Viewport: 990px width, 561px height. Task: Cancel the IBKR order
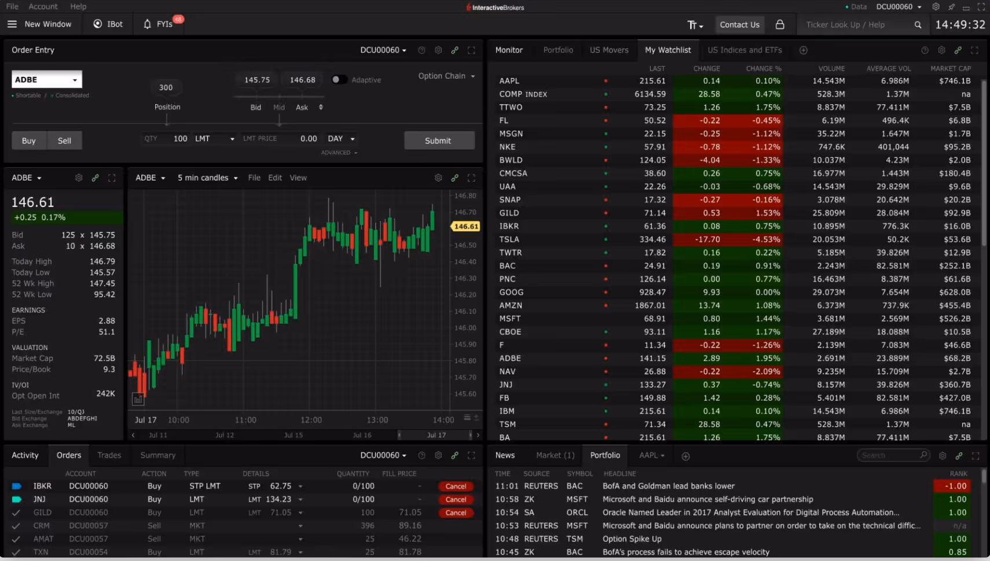click(x=456, y=486)
